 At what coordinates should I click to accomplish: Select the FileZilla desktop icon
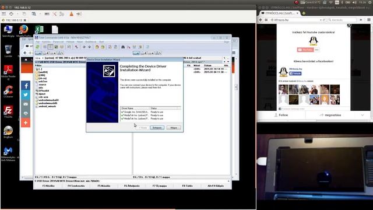click(x=8, y=112)
